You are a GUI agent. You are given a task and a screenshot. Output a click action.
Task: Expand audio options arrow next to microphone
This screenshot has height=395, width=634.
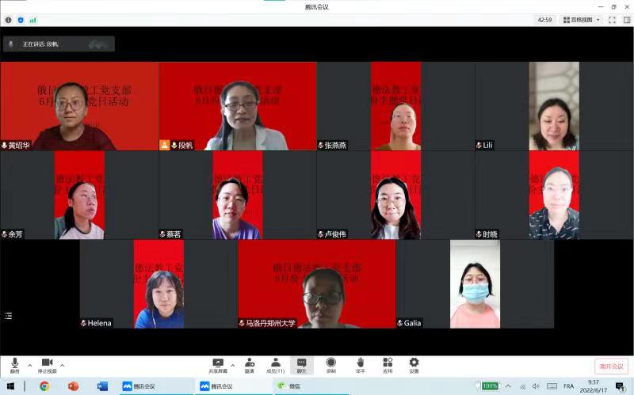coord(30,366)
